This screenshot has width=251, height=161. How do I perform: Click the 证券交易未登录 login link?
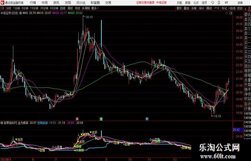[x=146, y=3]
